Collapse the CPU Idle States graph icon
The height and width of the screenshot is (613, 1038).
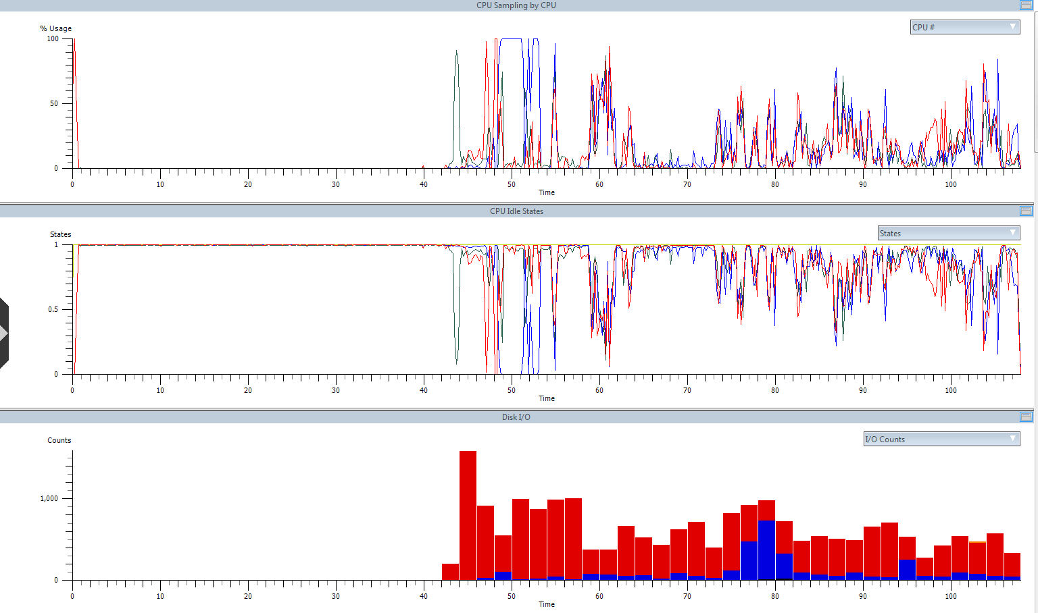click(1026, 211)
